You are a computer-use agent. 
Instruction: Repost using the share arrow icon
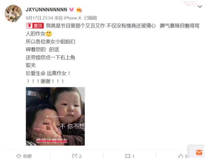[x=75, y=156]
